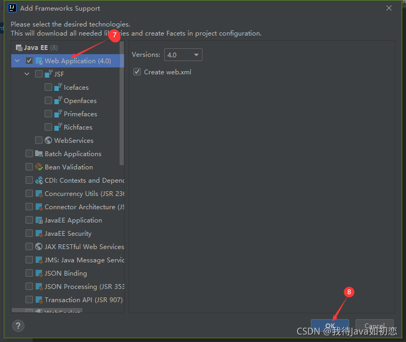Click the Batch Applications folder icon
406x342 pixels.
pyautogui.click(x=39, y=153)
